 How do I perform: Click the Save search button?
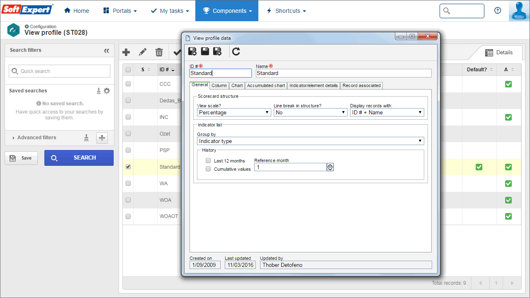[21, 158]
